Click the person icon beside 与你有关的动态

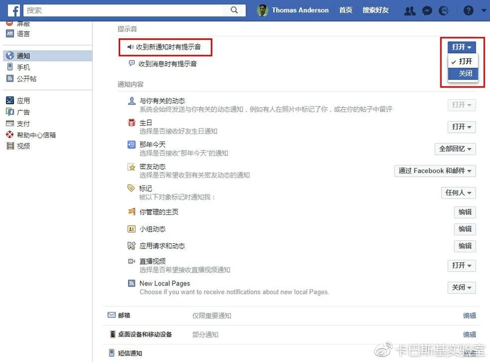click(132, 100)
